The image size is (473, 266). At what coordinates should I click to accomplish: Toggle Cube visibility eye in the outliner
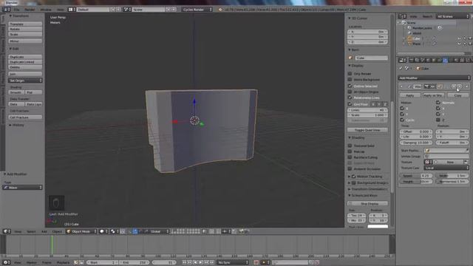tap(459, 38)
